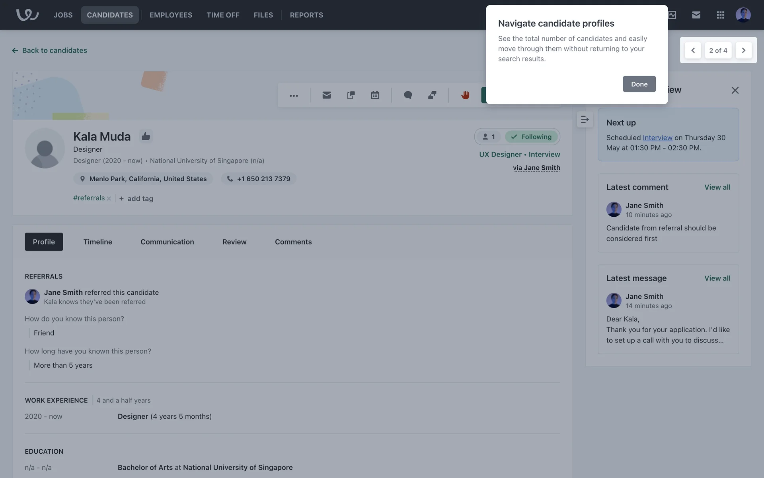Image resolution: width=764 pixels, height=478 pixels.
Task: Click the envelope email icon in candidate toolbar
Action: tap(326, 95)
